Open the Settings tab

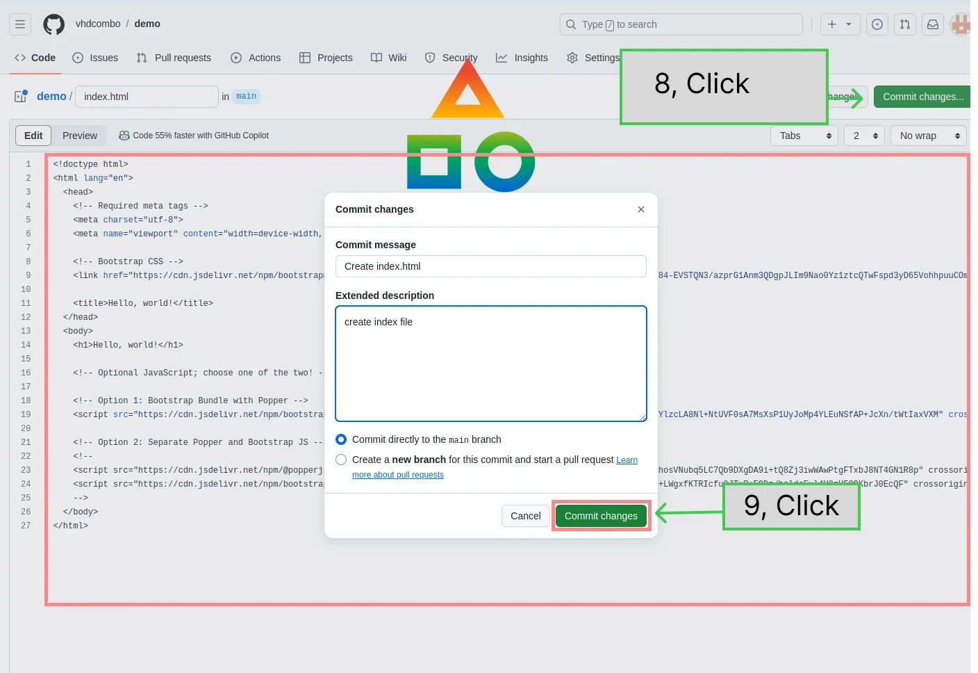coord(592,58)
